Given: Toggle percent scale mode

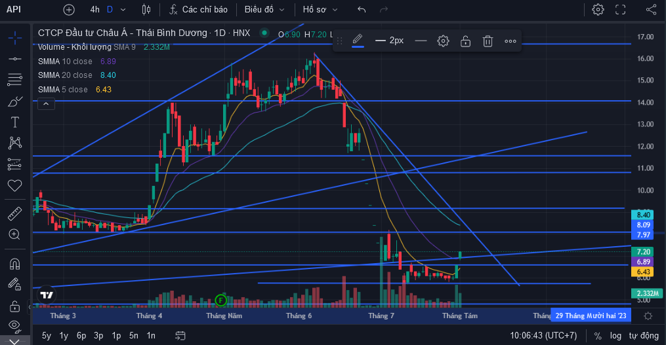Looking at the screenshot, I should (598, 336).
